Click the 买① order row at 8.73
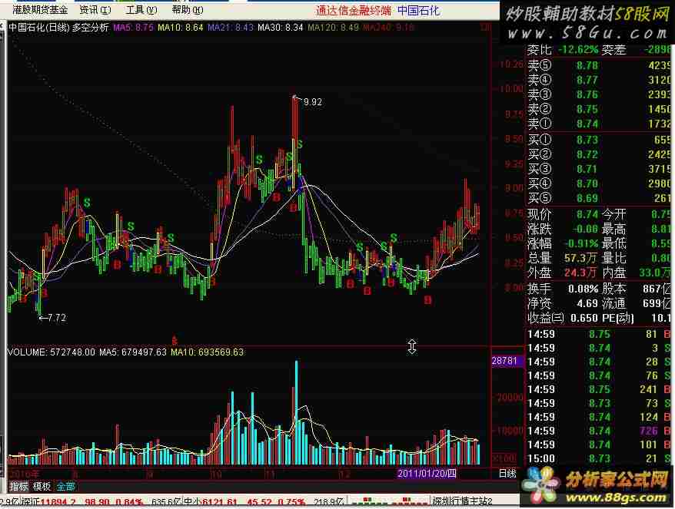 click(599, 140)
